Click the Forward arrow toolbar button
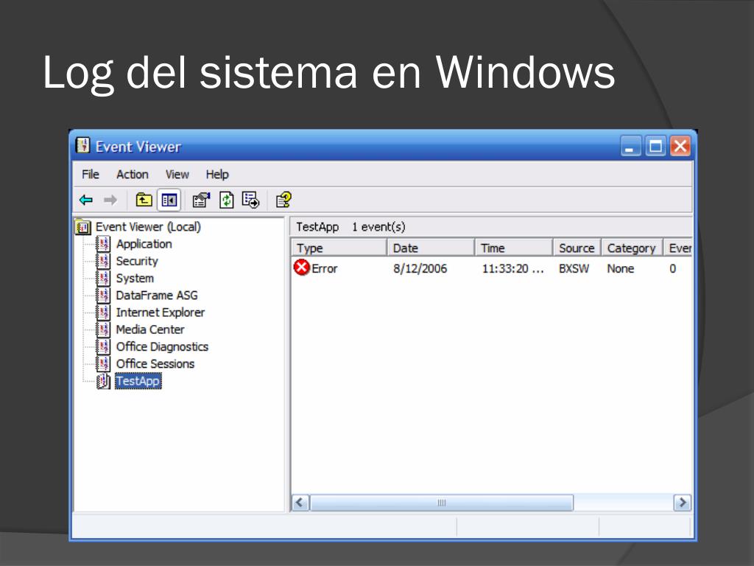Viewport: 754px width, 566px height. [110, 200]
